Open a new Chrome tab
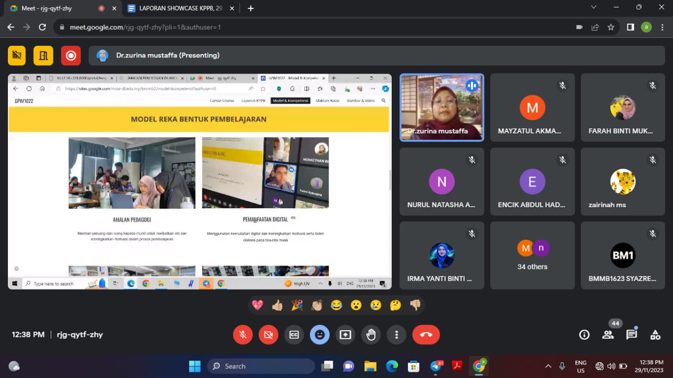The height and width of the screenshot is (378, 673). (251, 8)
